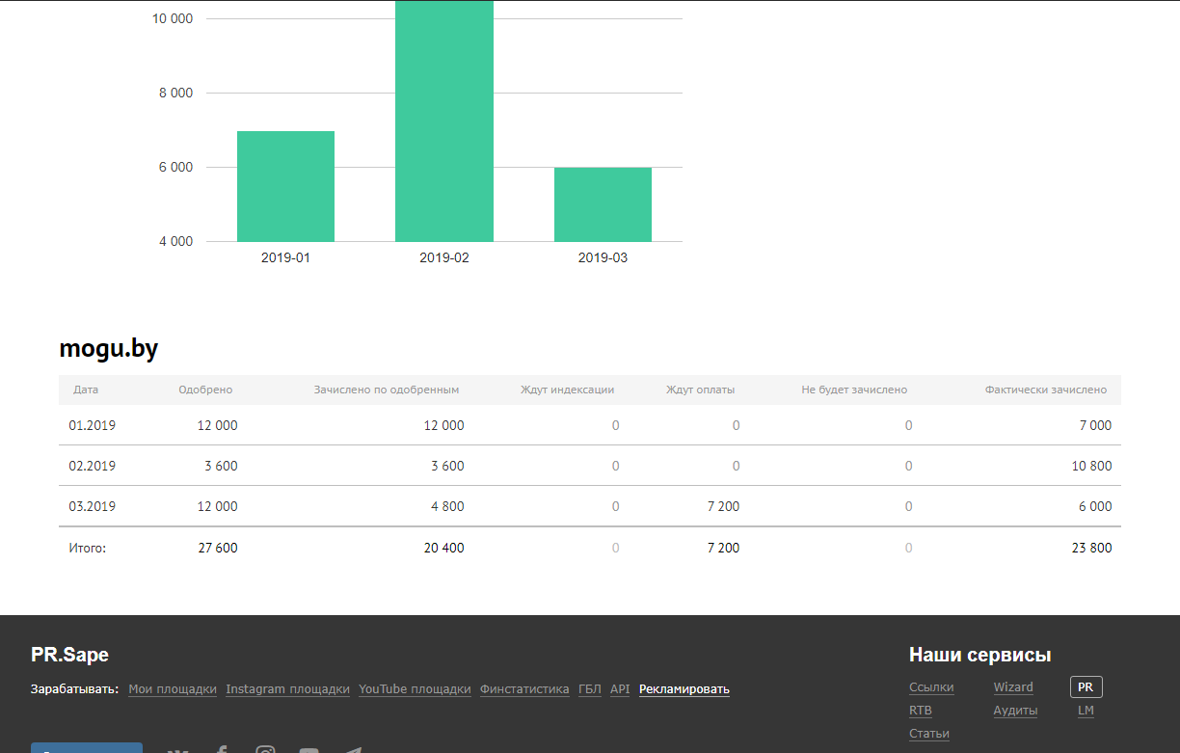The image size is (1180, 753).
Task: Switch to the Рекламировать link
Action: coord(684,689)
